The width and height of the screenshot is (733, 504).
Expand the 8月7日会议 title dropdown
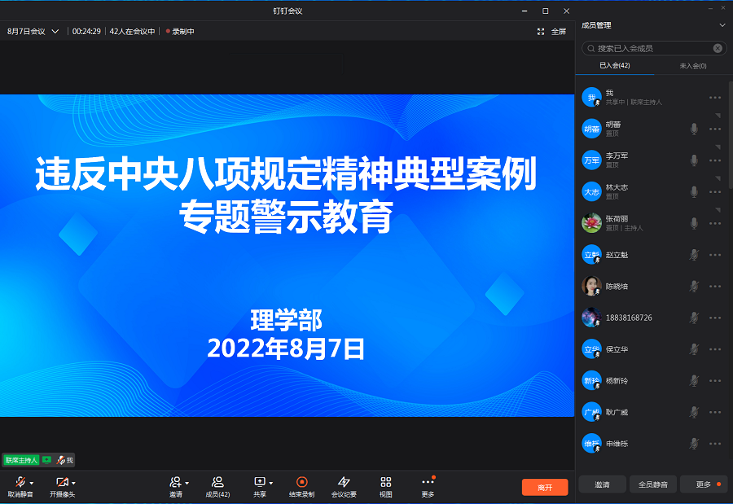pyautogui.click(x=55, y=32)
